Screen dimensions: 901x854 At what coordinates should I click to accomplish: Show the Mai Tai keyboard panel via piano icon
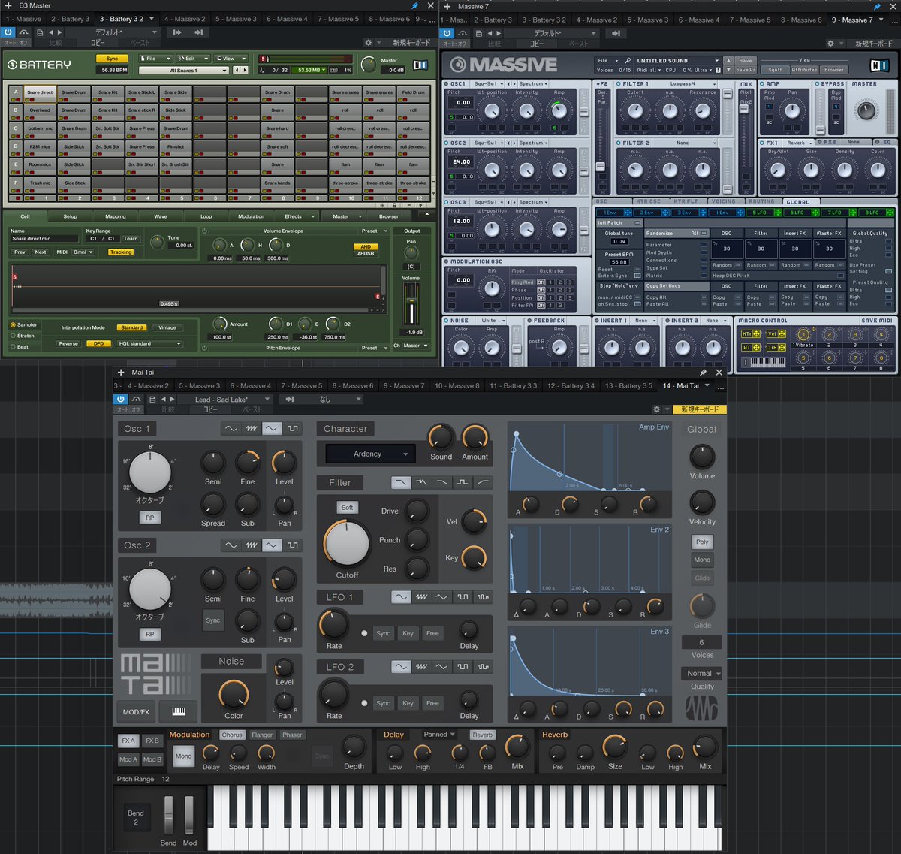pos(179,711)
